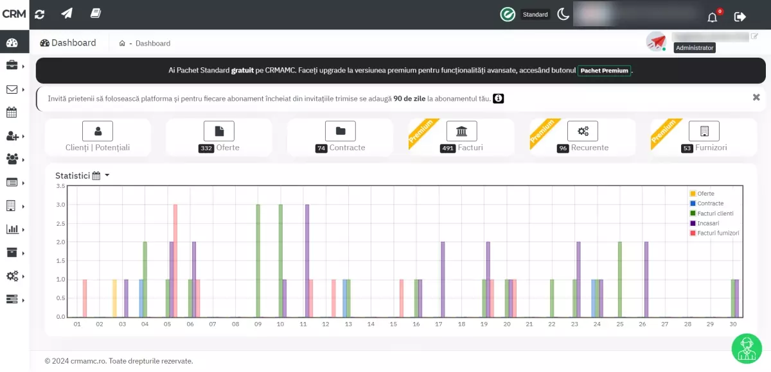Open notifications via the bell icon
Image resolution: width=771 pixels, height=372 pixels.
[712, 17]
